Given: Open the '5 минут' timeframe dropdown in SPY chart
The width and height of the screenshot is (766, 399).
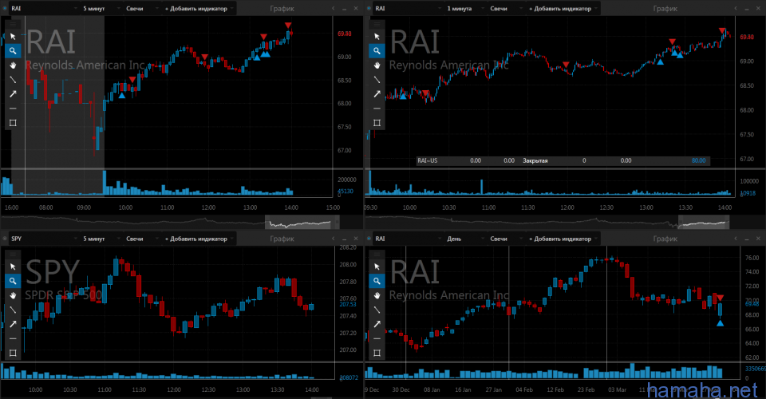Looking at the screenshot, I should [x=98, y=239].
